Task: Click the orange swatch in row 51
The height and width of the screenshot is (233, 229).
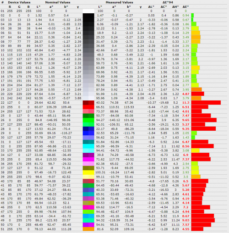Action: coord(88,229)
